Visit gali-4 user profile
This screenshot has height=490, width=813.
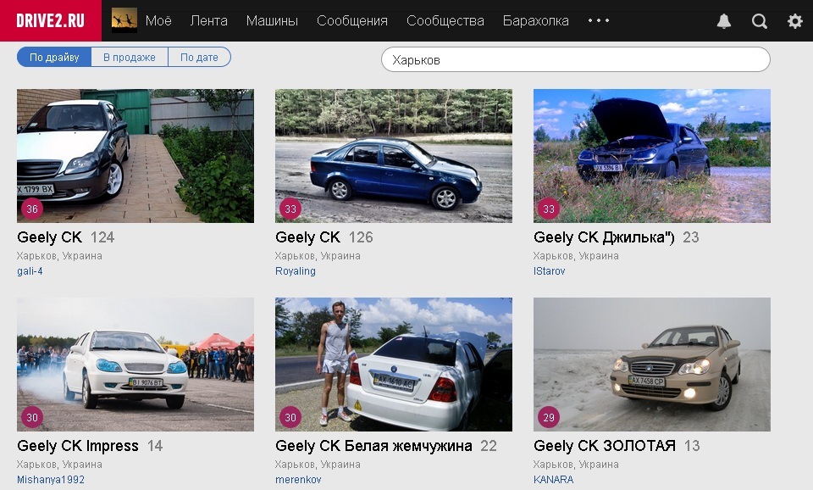(30, 271)
